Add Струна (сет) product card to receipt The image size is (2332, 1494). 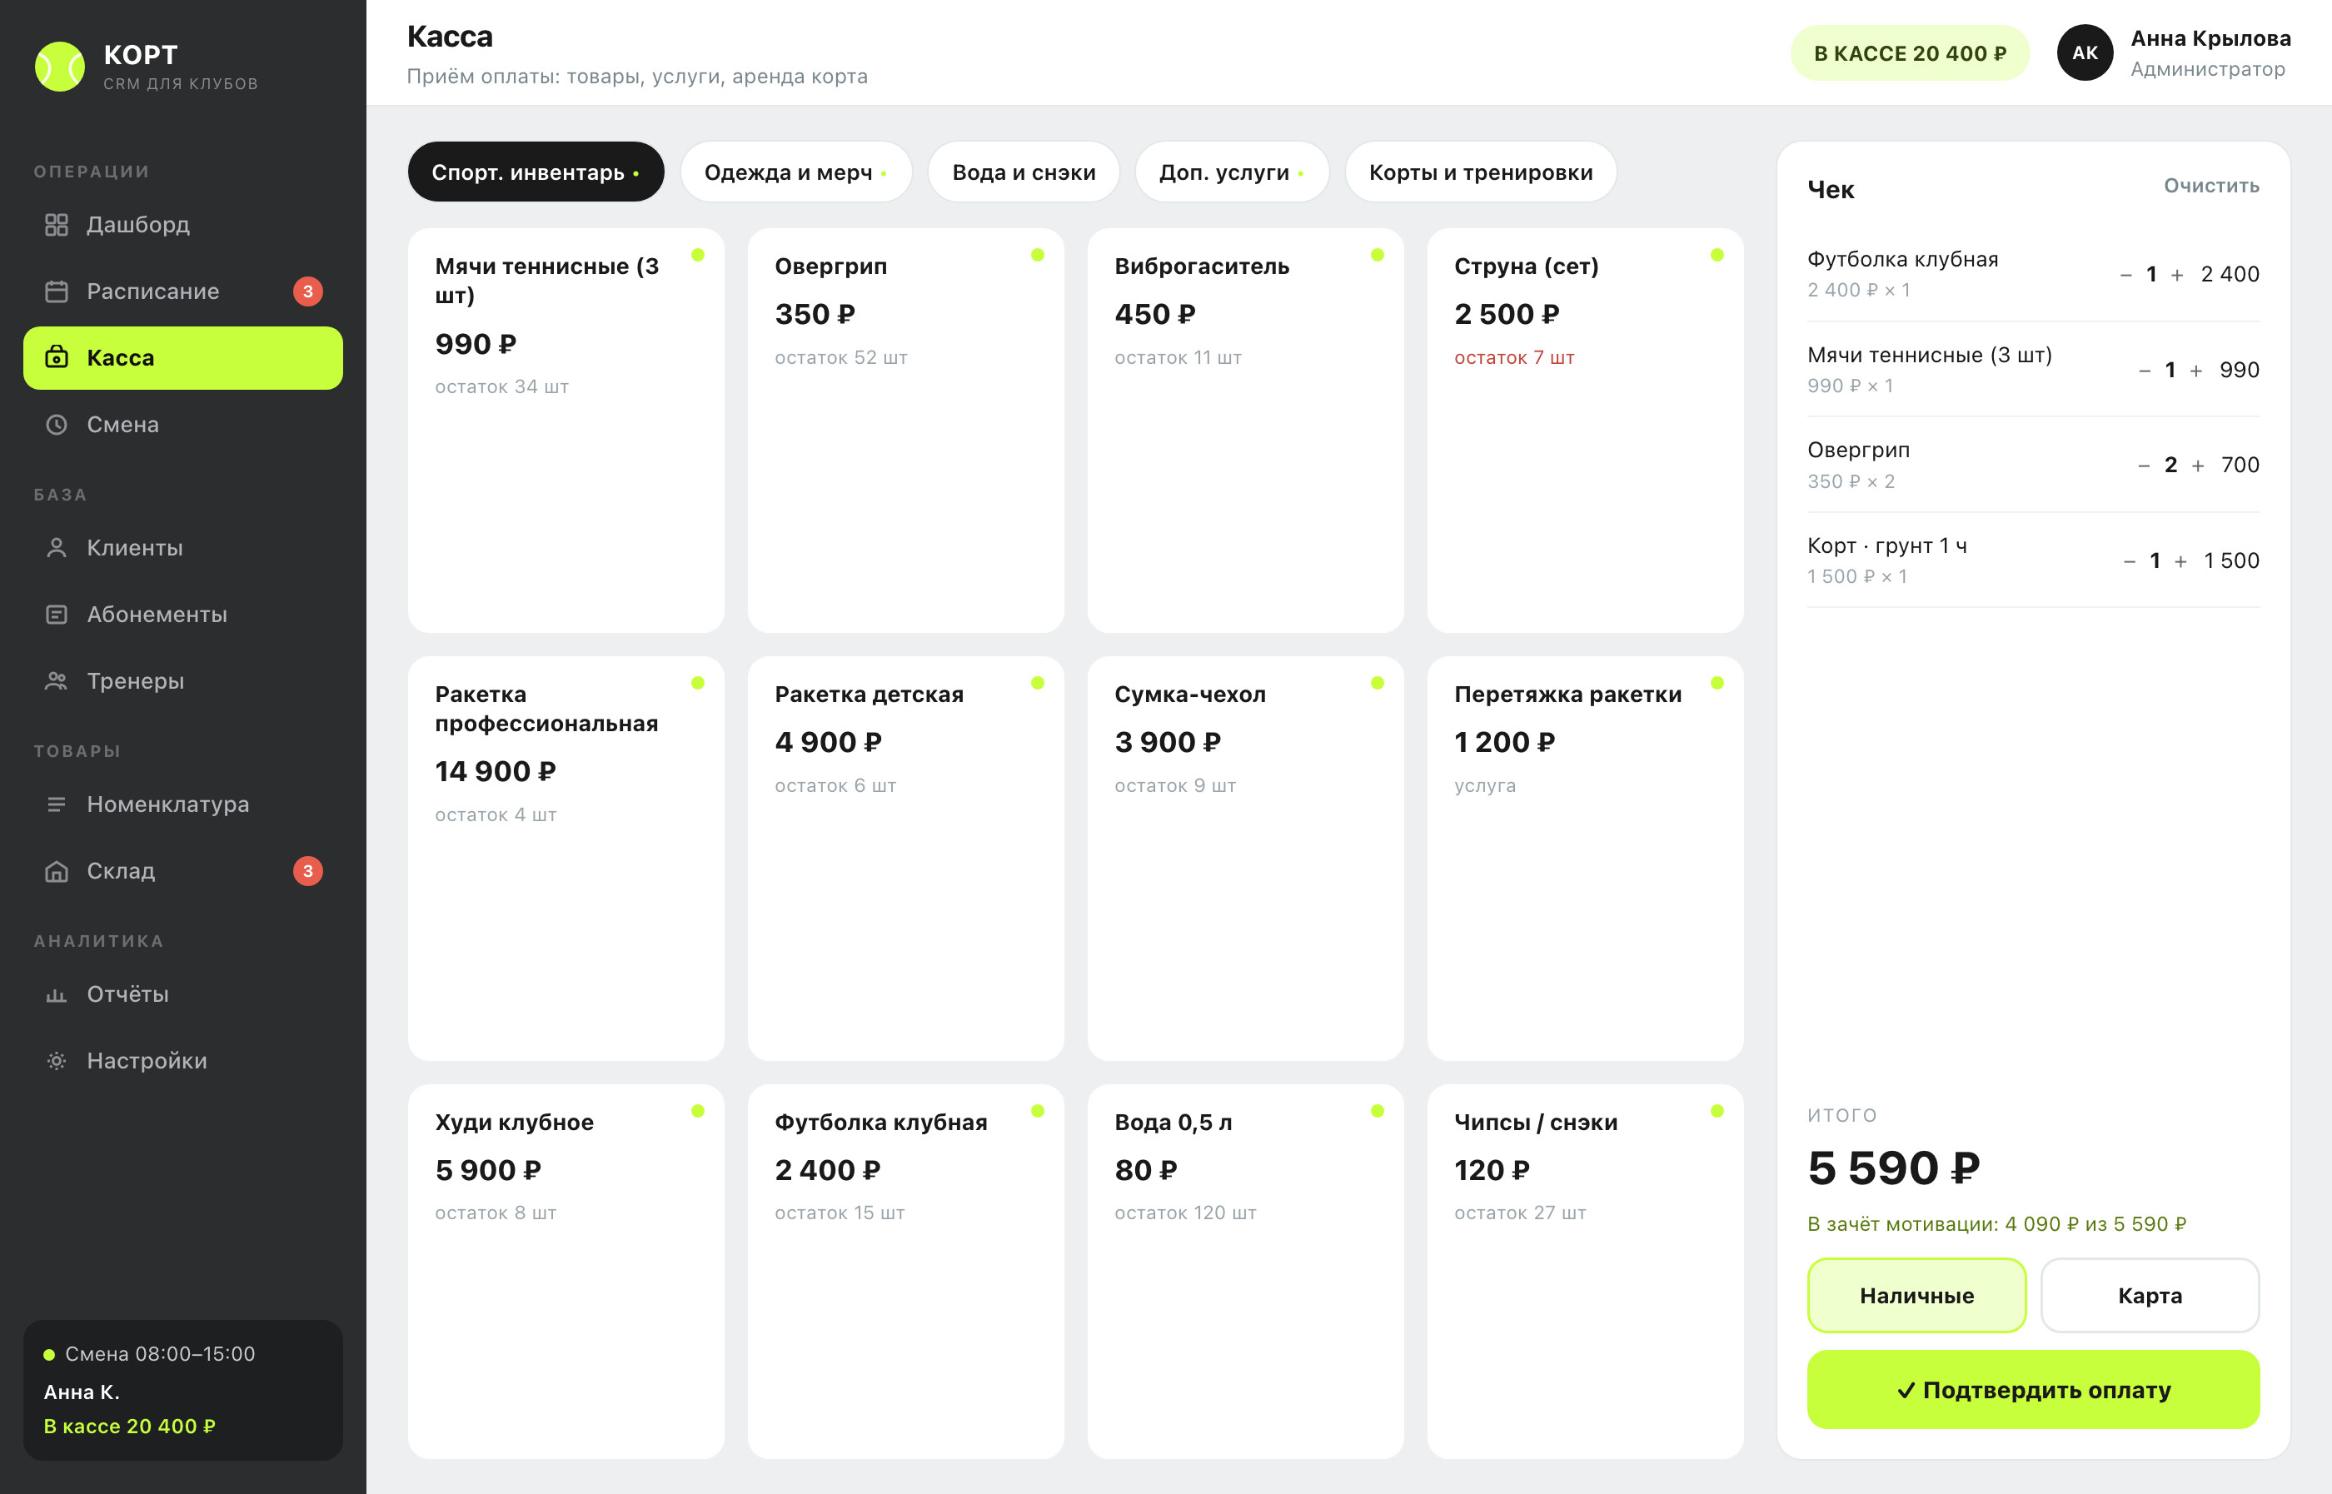point(1585,431)
